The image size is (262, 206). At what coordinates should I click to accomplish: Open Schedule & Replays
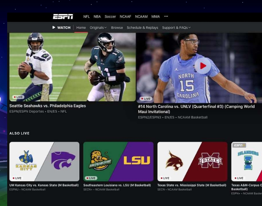(142, 28)
